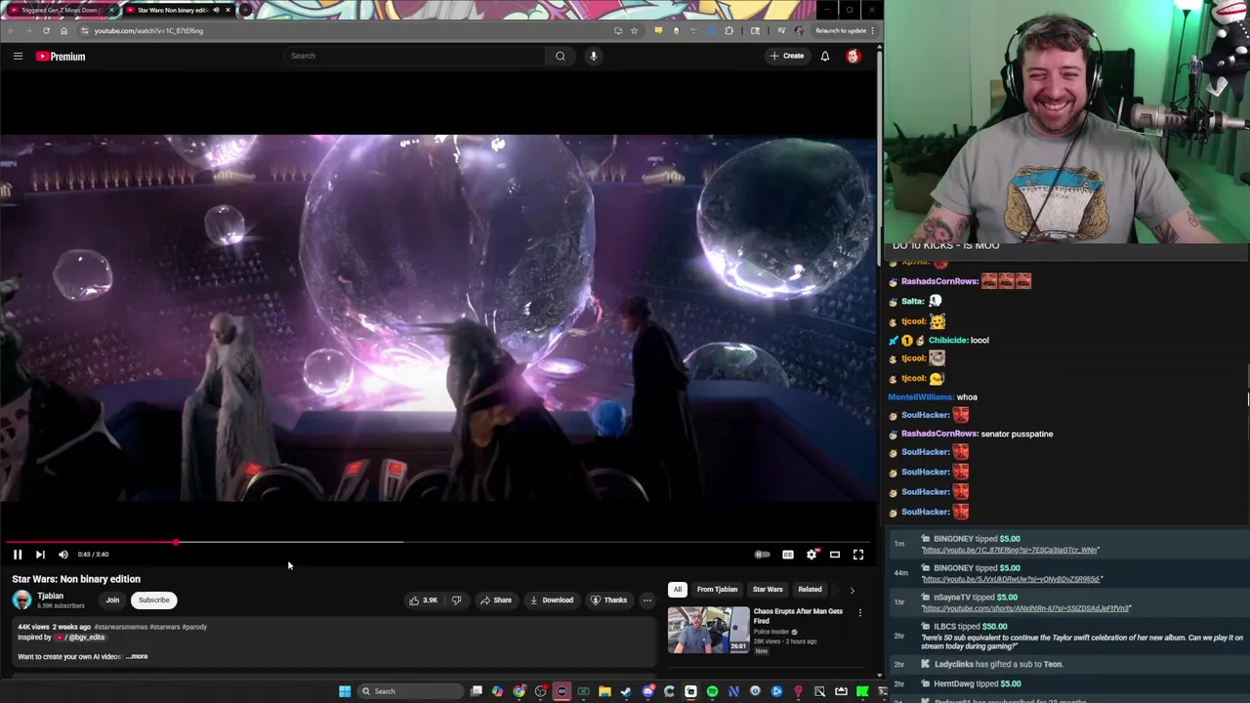Switch to theater mode

click(835, 555)
